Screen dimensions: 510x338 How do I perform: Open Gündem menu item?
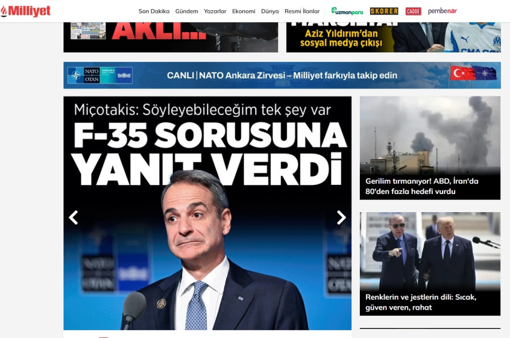click(x=186, y=11)
